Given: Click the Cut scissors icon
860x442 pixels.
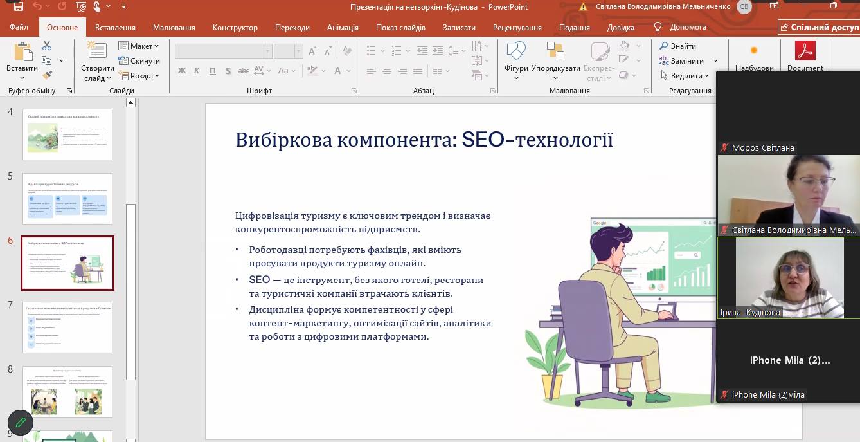Looking at the screenshot, I should [x=47, y=46].
